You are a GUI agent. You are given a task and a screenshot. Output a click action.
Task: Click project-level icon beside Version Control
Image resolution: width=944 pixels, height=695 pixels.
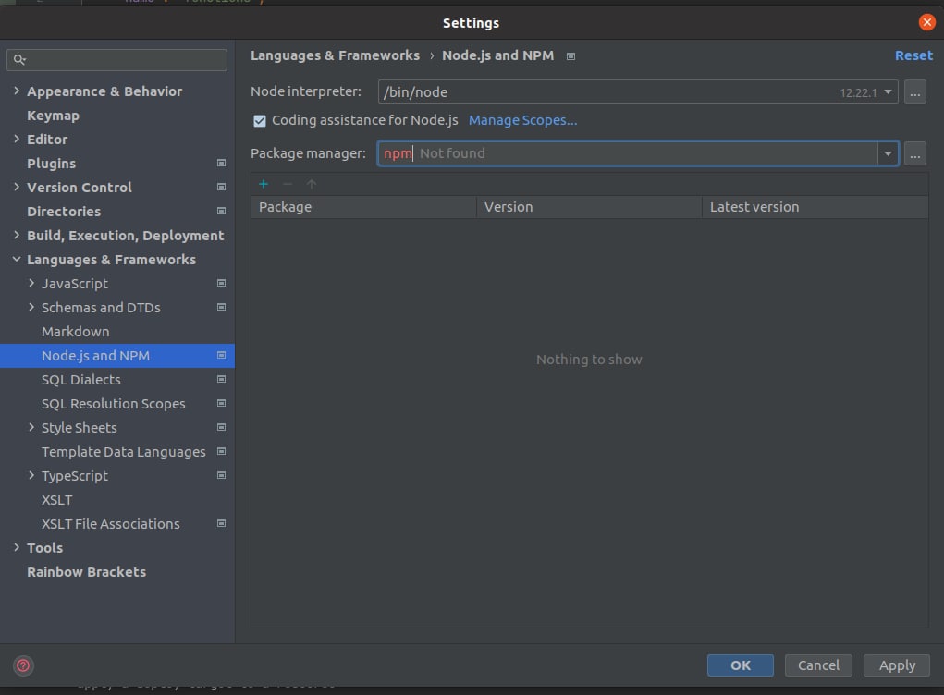click(221, 188)
